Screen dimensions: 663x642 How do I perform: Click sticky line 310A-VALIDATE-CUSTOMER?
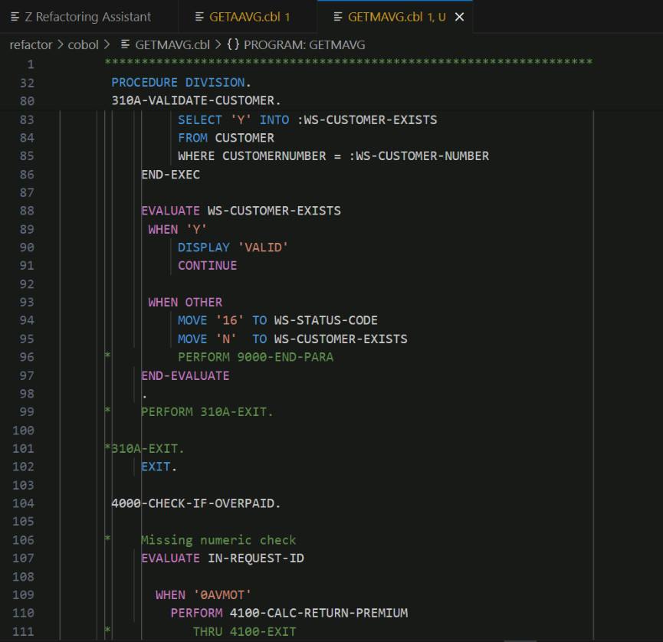[195, 100]
